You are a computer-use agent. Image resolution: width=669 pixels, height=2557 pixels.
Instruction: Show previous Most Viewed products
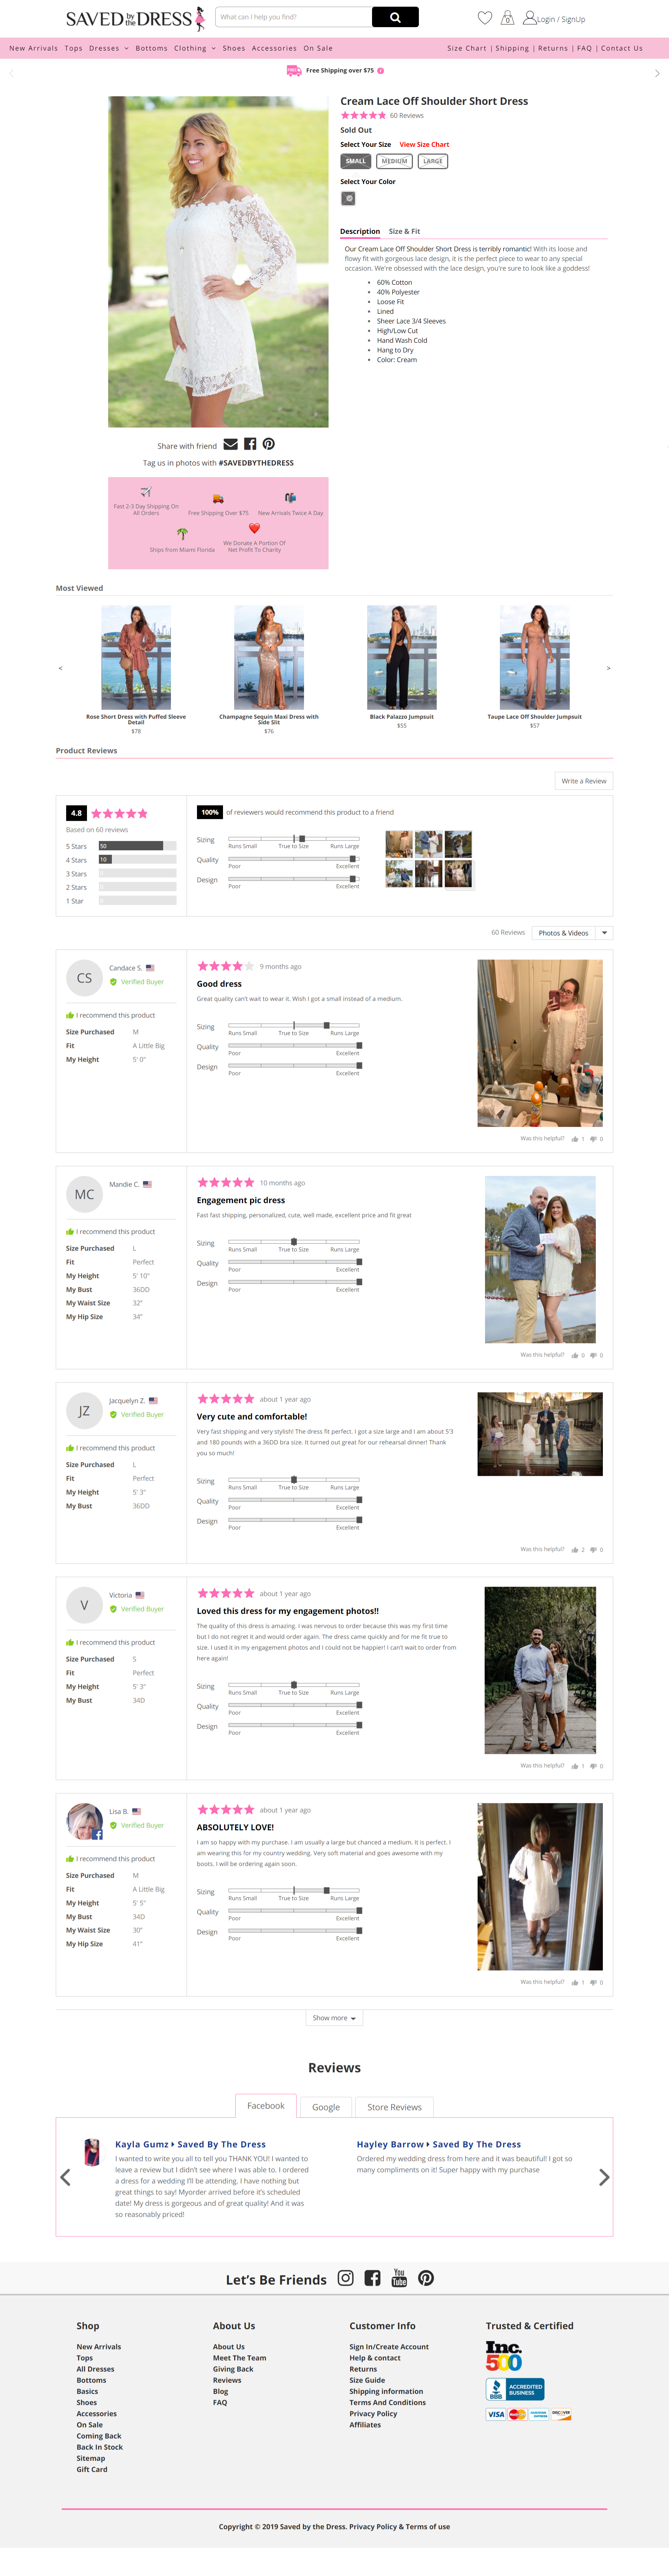[x=61, y=668]
